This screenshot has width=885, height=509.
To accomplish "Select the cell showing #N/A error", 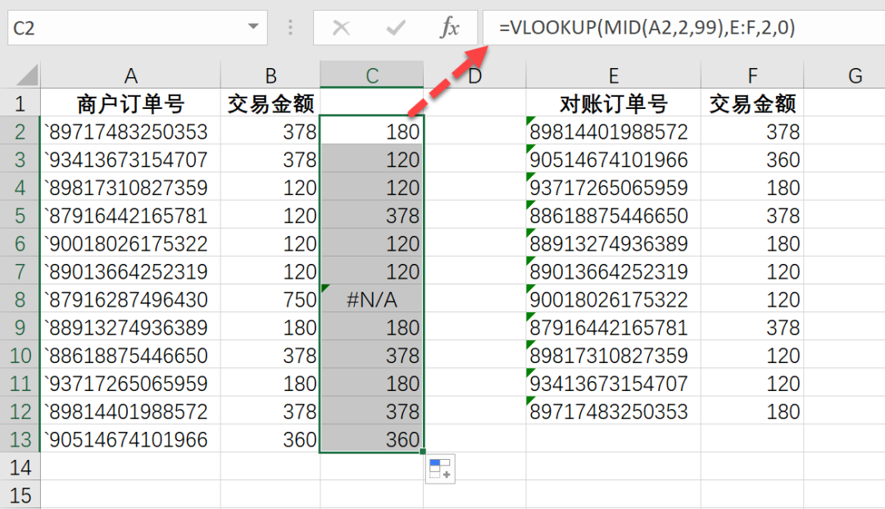I will 371,299.
